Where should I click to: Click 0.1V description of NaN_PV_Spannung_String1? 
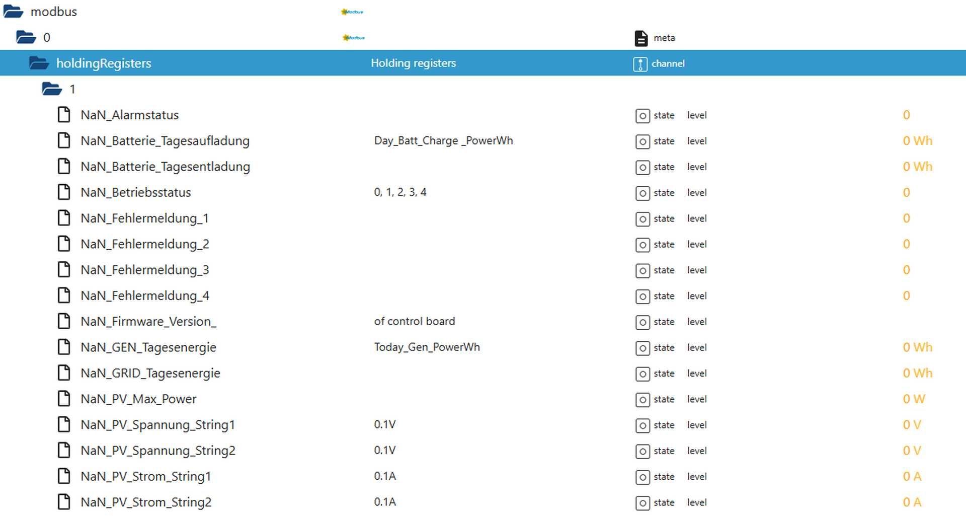[385, 424]
